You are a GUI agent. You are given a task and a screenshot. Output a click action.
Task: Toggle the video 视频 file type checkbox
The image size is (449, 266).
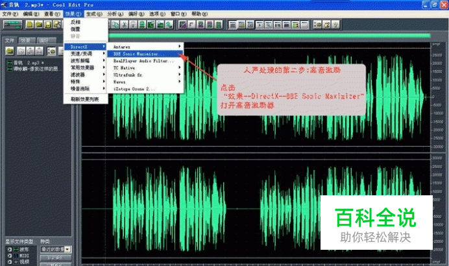pos(10,261)
